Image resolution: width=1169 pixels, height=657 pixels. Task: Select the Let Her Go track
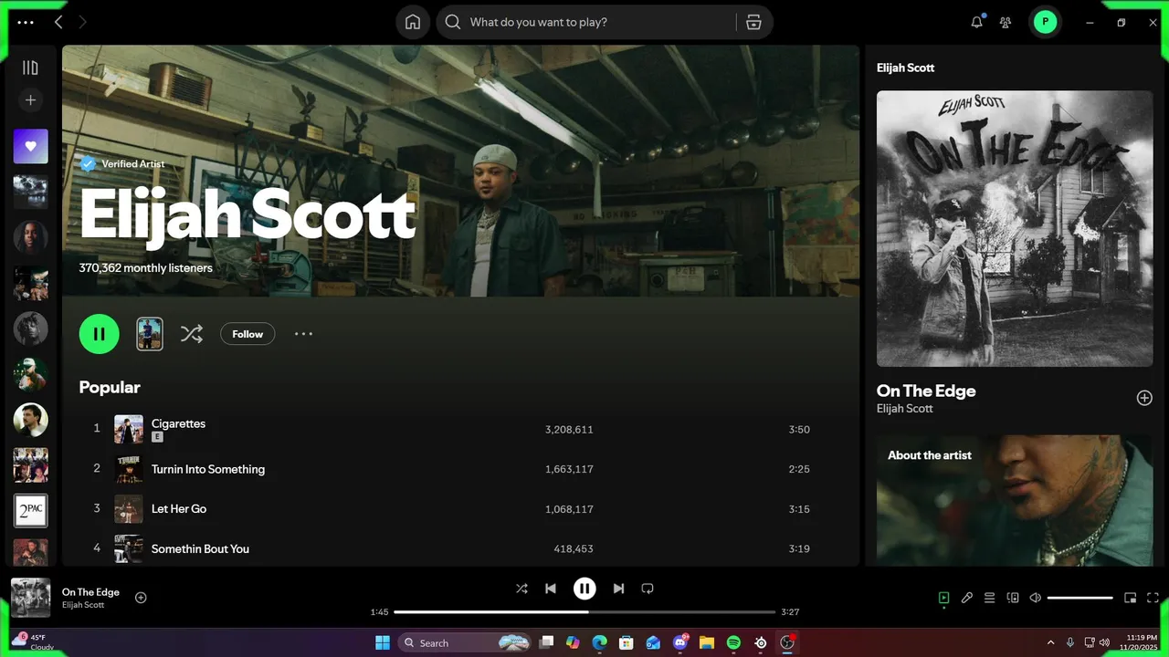179,509
